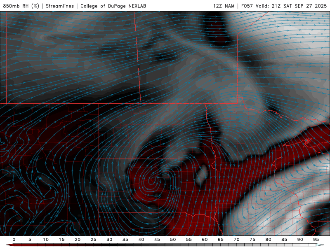This screenshot has height=247, width=330.
Task: Click the 5 label on the colorbar
Action: coord(30,240)
